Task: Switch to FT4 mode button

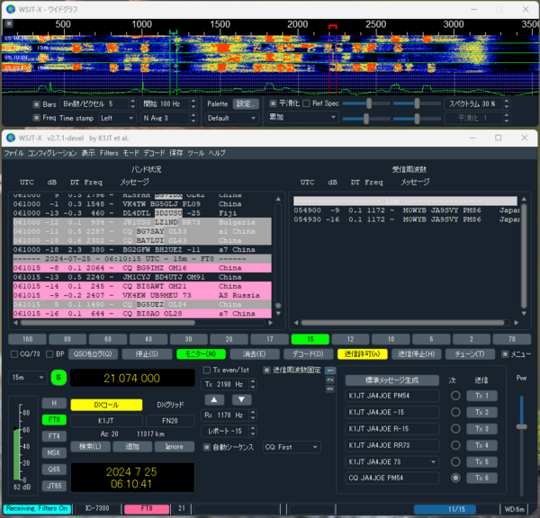Action: pos(54,436)
